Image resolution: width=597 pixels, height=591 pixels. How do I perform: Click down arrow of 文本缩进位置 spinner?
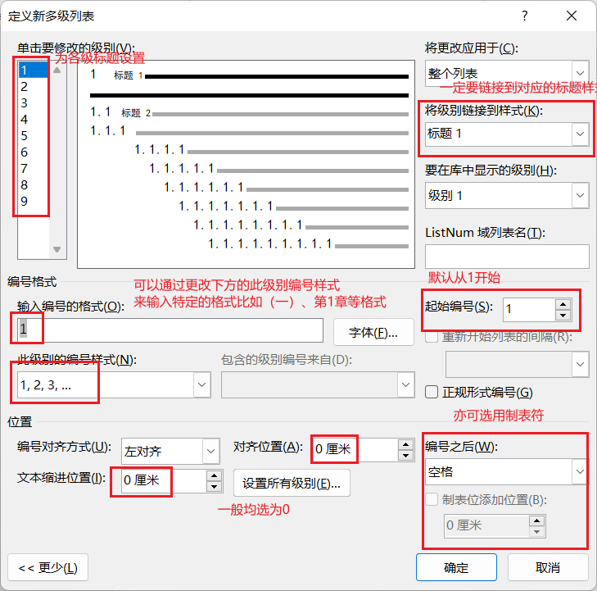point(214,486)
